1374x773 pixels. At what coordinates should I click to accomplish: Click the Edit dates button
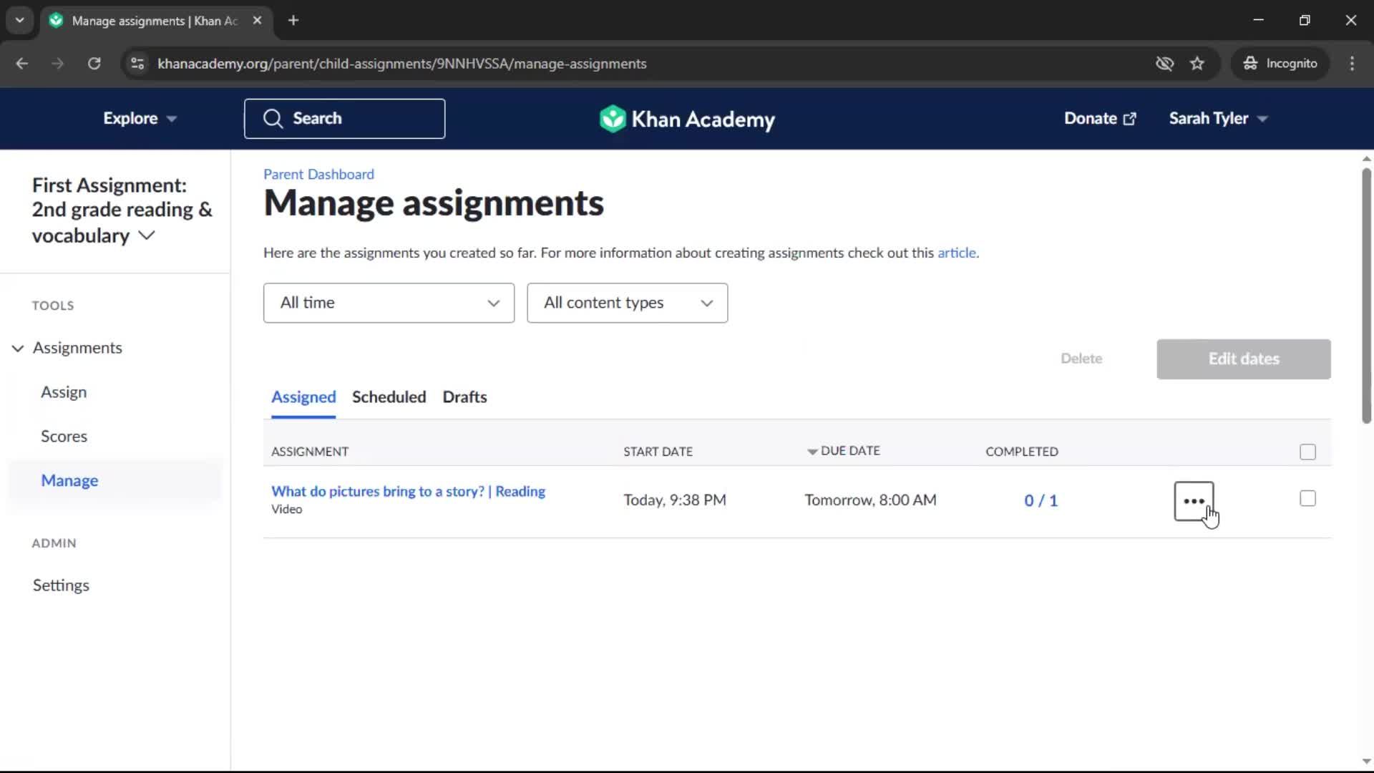(x=1243, y=359)
